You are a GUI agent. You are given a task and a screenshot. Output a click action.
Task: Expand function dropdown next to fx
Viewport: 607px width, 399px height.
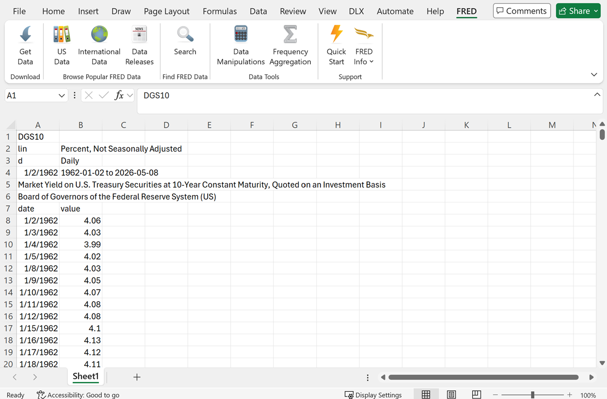click(130, 96)
